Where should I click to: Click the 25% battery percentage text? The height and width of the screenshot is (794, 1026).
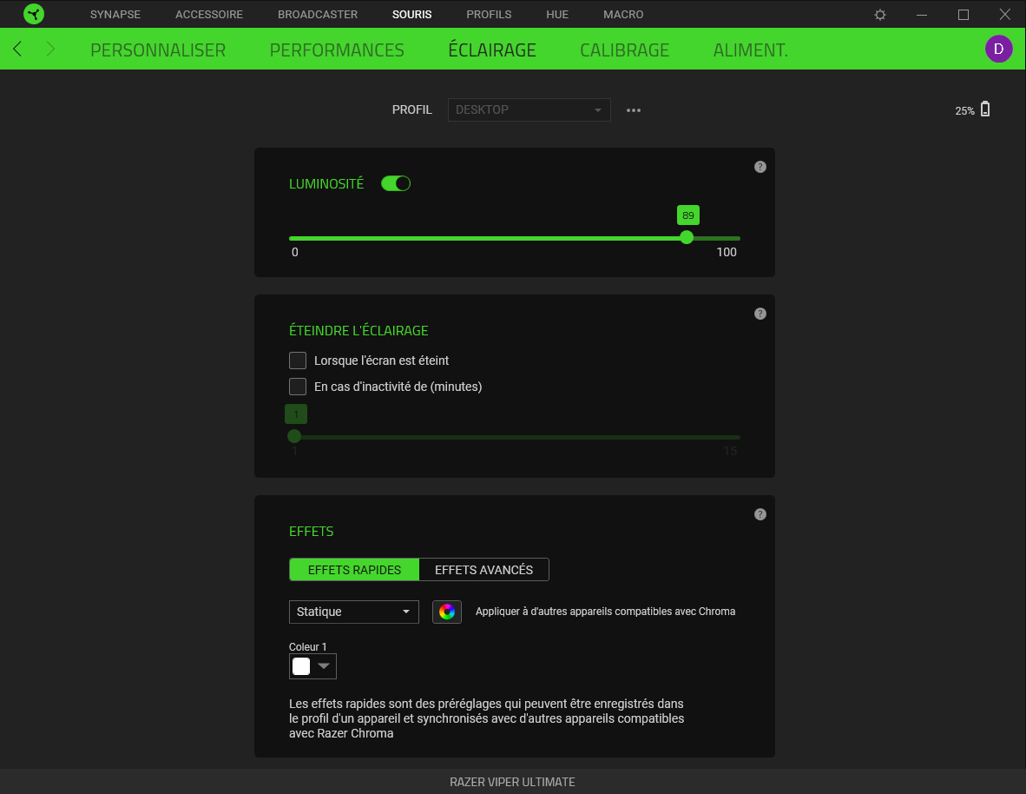(964, 110)
